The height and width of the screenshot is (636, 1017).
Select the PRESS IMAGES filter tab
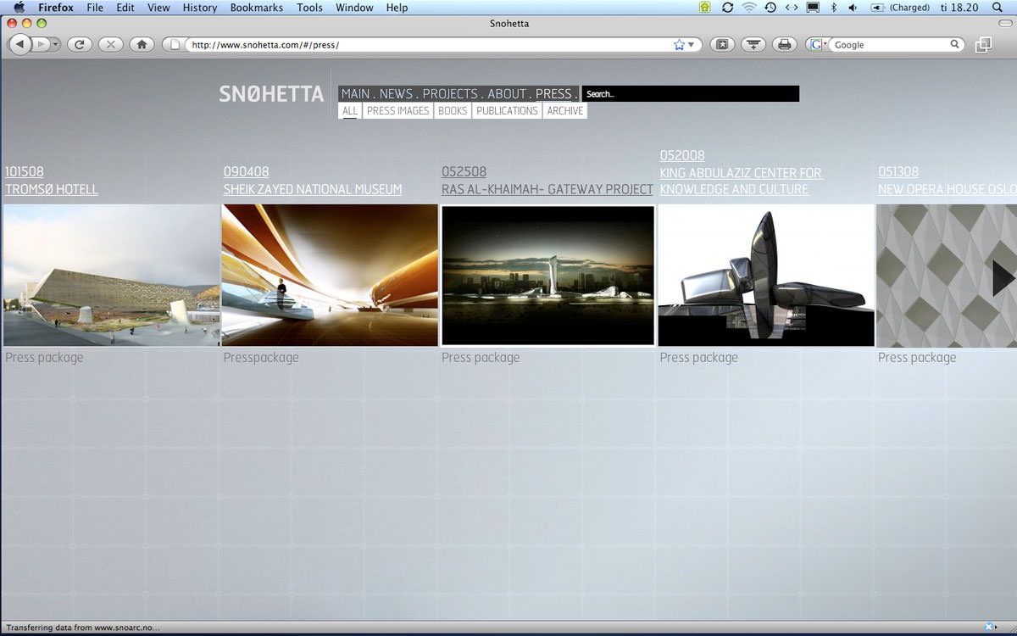click(398, 111)
